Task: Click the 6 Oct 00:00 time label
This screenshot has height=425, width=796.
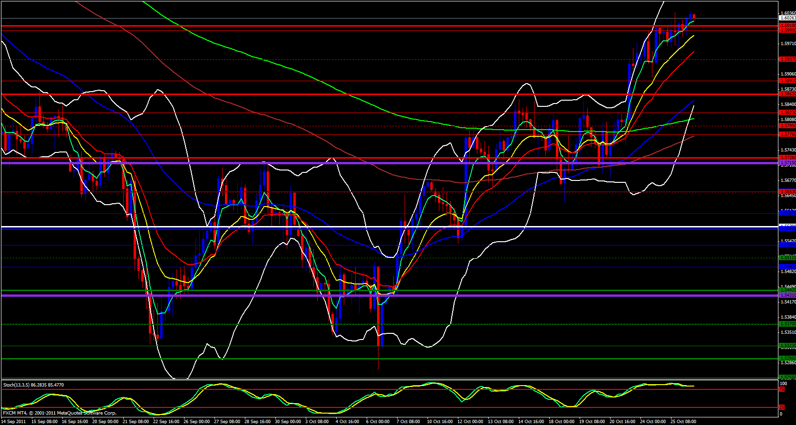Action: pos(378,421)
